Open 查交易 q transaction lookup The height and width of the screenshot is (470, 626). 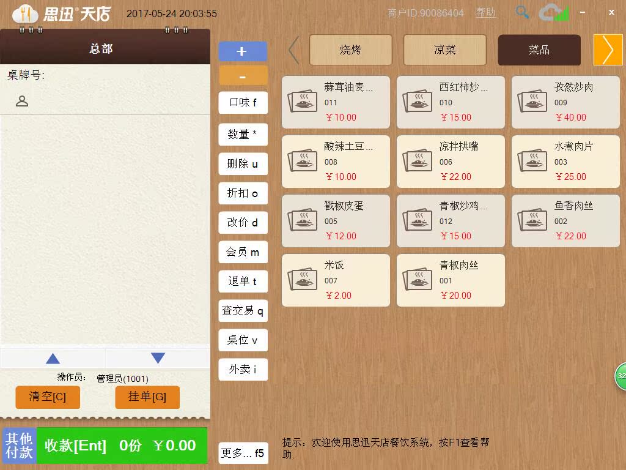(243, 310)
